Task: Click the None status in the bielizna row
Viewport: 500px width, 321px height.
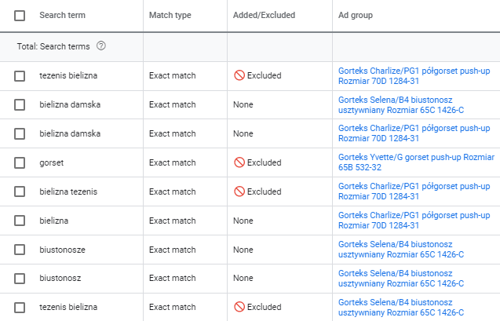Action: pos(243,221)
